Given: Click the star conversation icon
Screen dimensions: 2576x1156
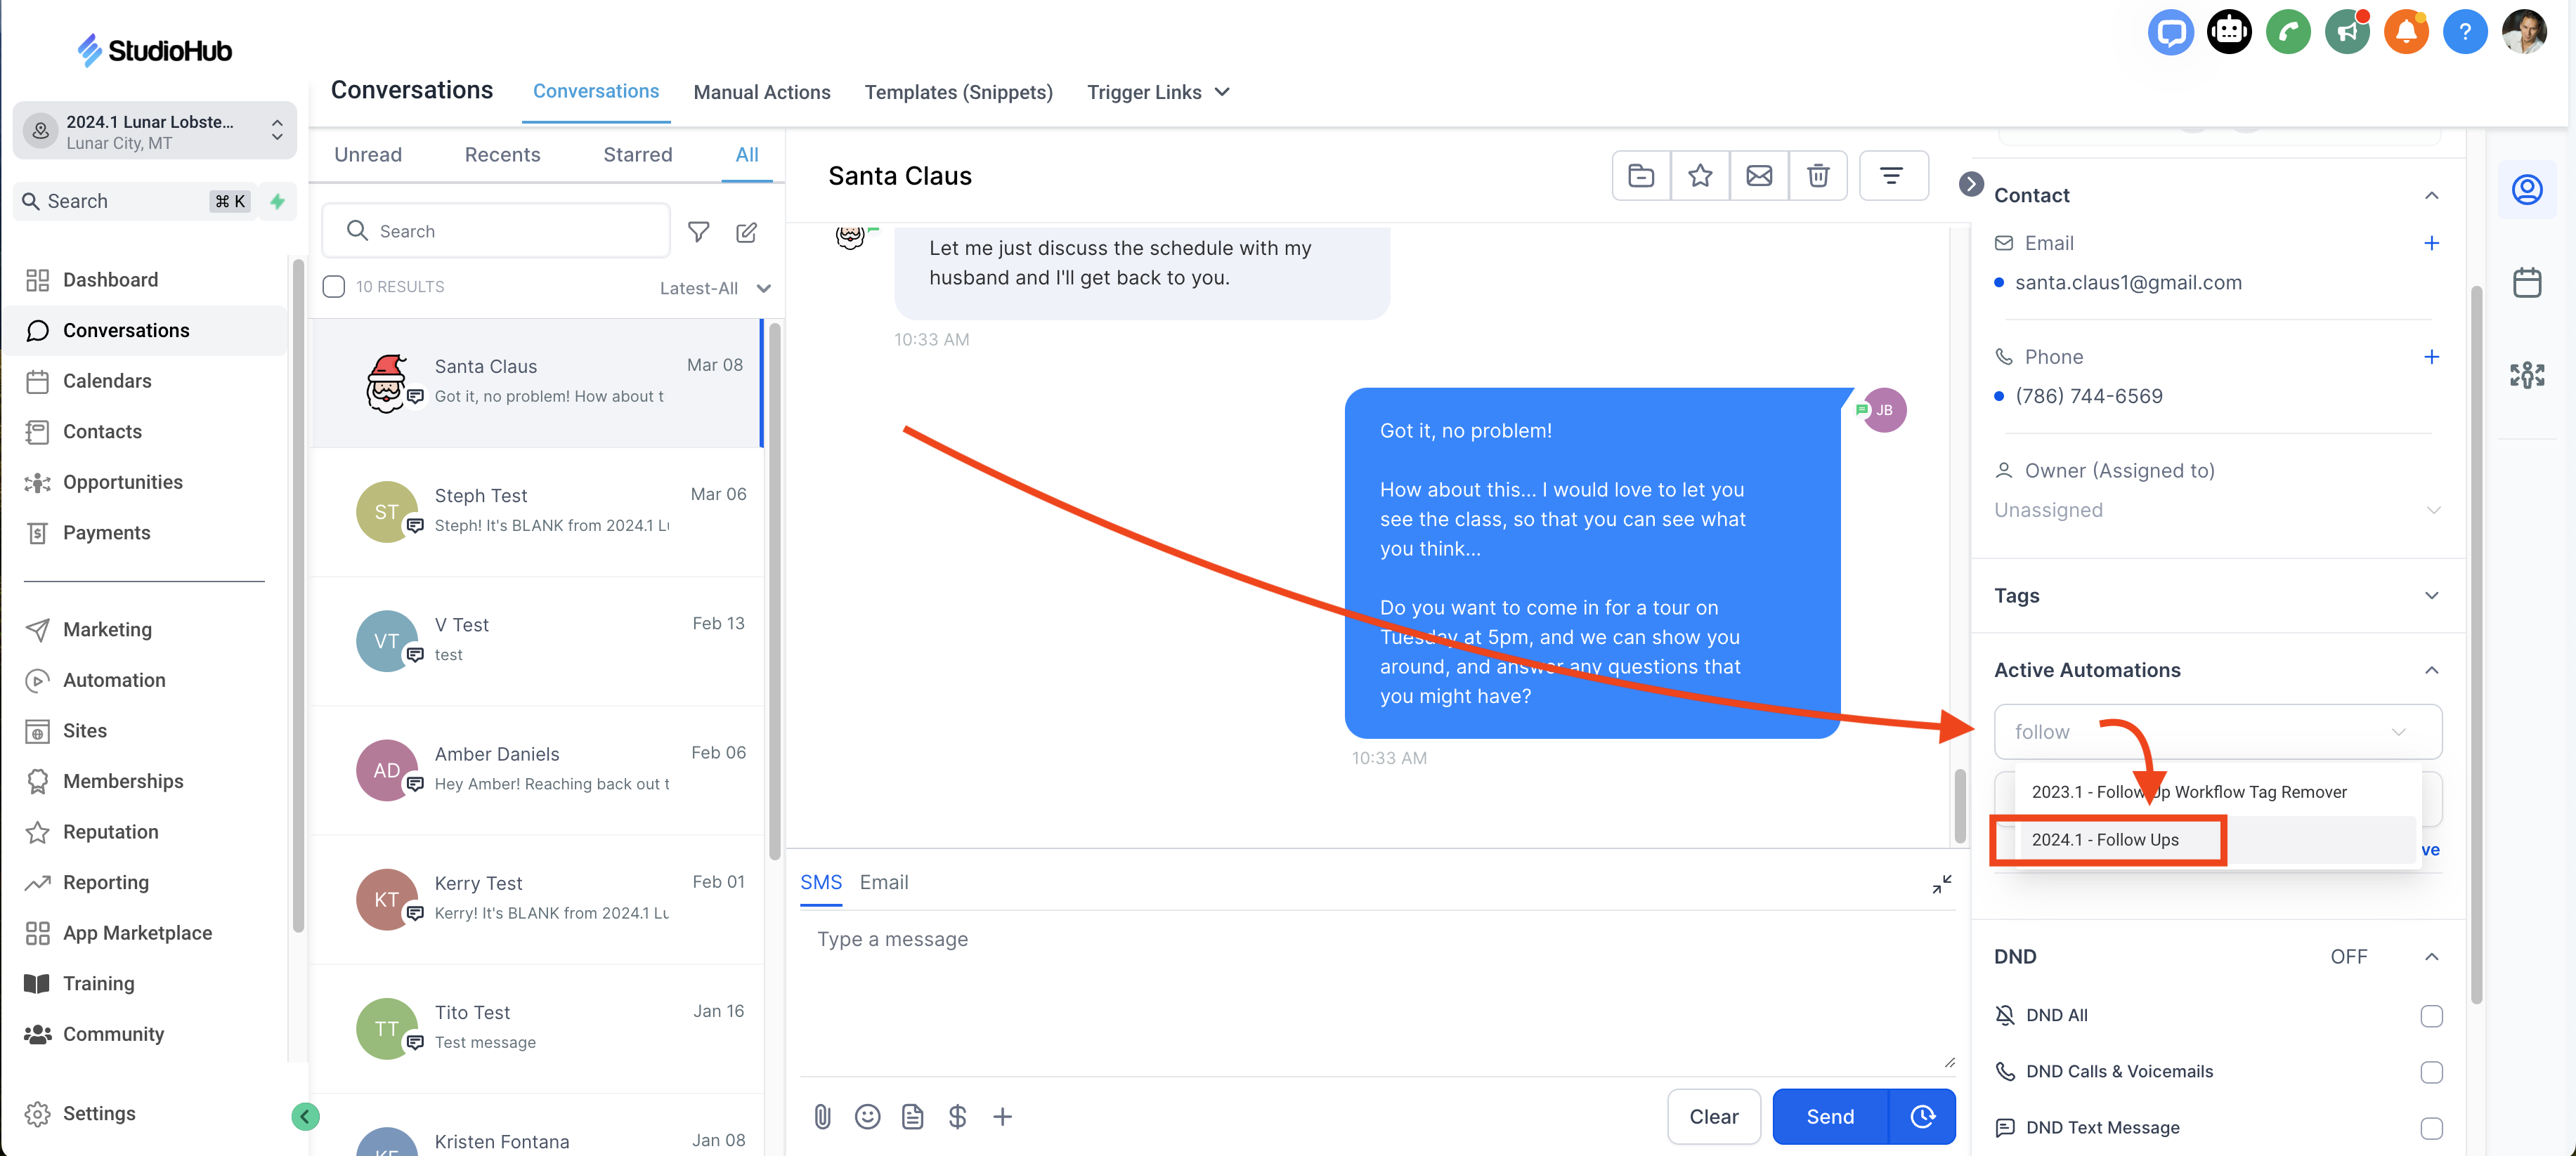Looking at the screenshot, I should [x=1699, y=176].
